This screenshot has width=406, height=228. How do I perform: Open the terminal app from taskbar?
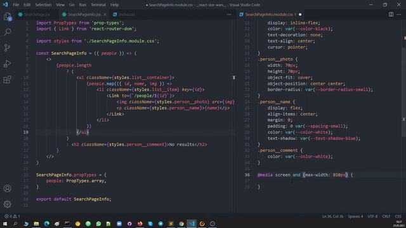67,224
